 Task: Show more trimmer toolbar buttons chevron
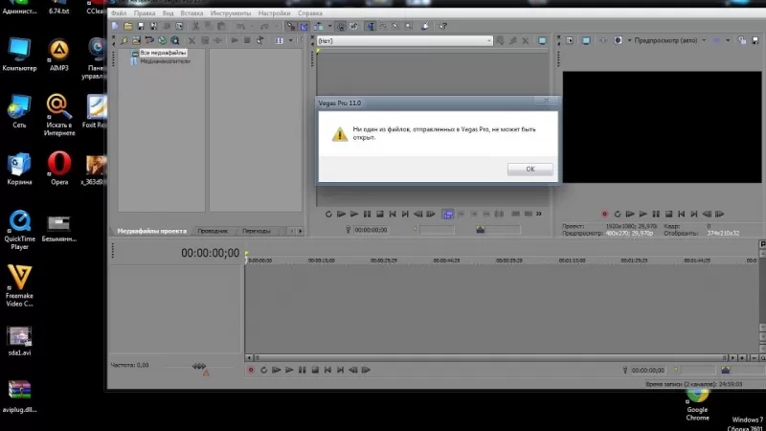click(x=539, y=214)
